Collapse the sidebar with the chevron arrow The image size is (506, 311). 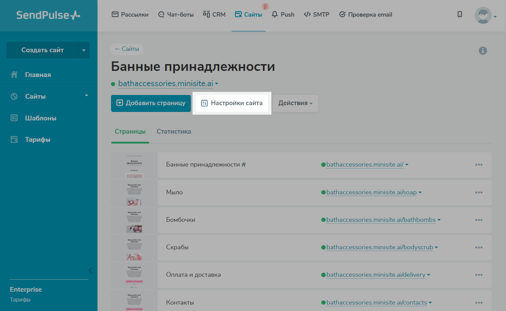click(x=90, y=270)
